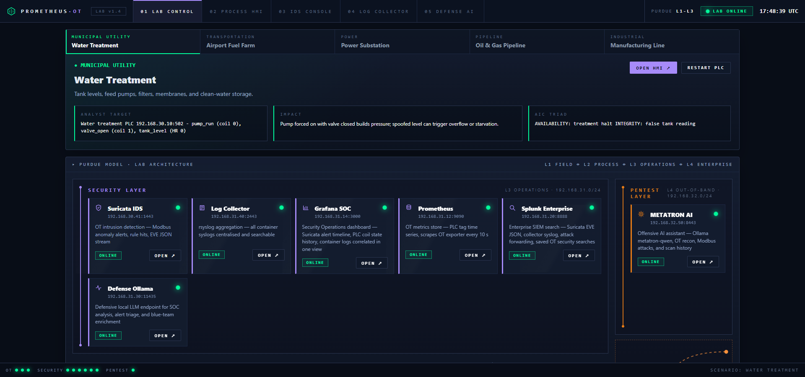Click the Lab v1.4 version badge
Screen dimensions: 805x377
(108, 11)
